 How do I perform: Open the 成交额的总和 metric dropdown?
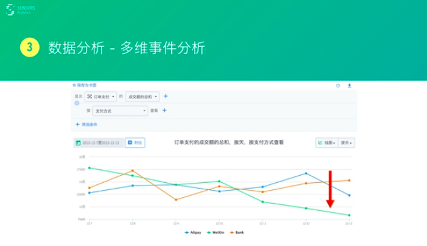point(143,96)
